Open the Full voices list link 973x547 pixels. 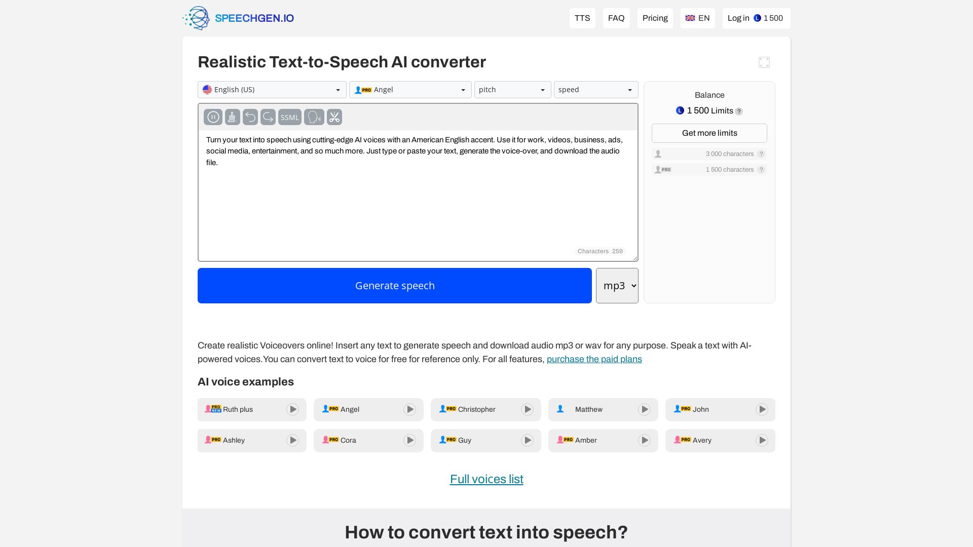coord(486,479)
